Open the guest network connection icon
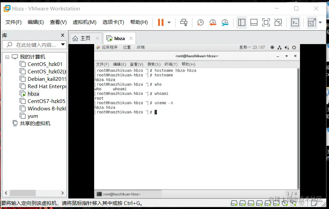The width and height of the screenshot is (329, 209). pos(279,47)
